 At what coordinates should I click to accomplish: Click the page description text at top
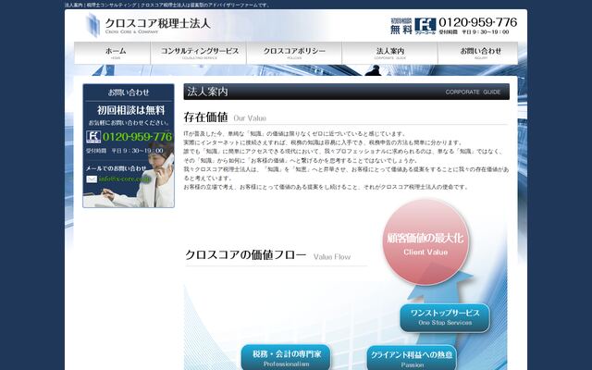[x=167, y=6]
